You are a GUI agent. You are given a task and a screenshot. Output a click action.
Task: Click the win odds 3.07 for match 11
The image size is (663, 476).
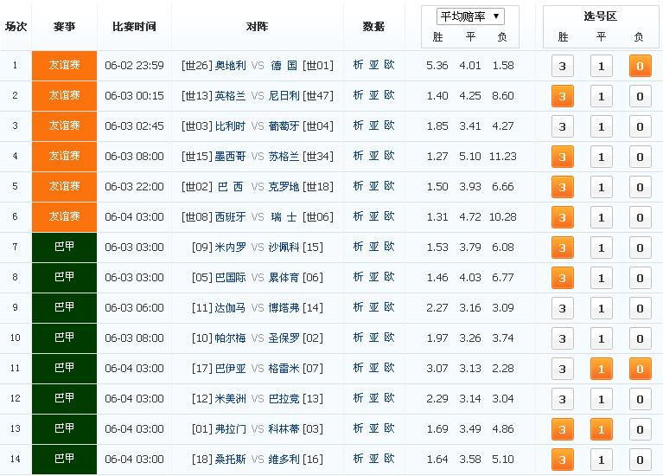click(437, 368)
